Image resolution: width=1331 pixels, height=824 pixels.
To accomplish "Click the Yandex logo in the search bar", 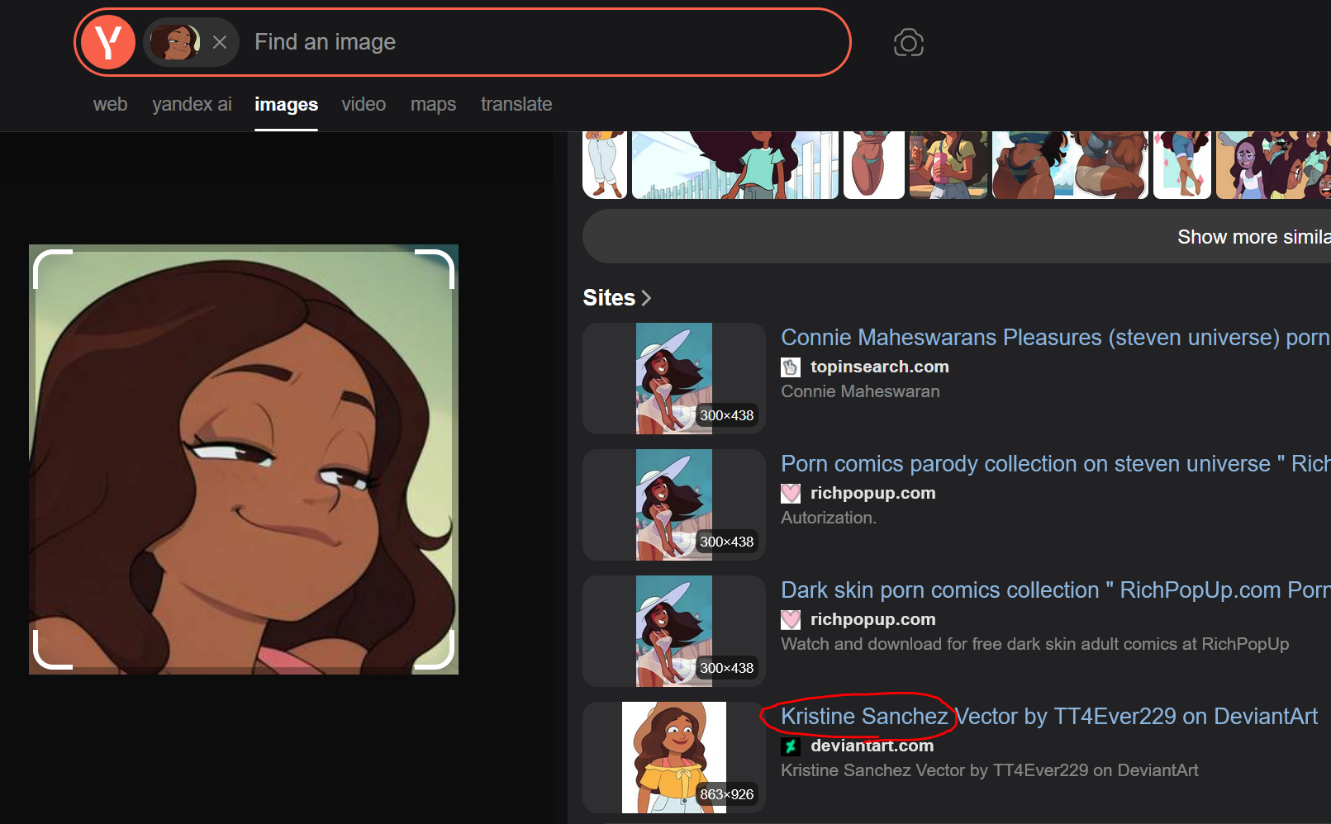I will [x=108, y=42].
